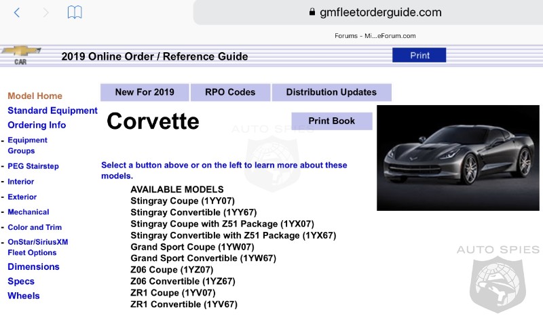Click the 'Select a button above' instruction text

224,170
